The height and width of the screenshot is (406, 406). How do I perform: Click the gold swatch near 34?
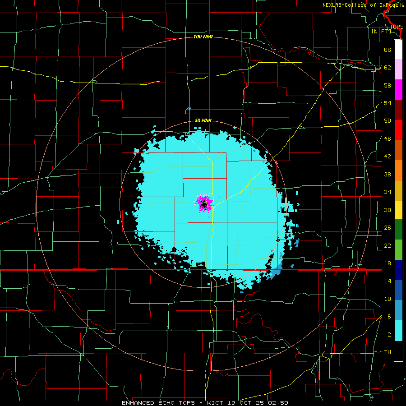[398, 191]
